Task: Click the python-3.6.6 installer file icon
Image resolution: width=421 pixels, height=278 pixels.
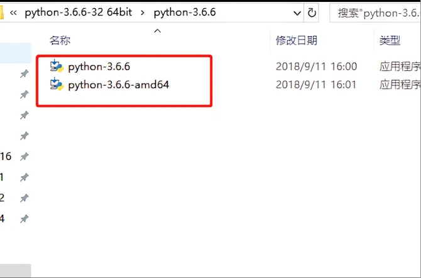Action: pyautogui.click(x=57, y=67)
